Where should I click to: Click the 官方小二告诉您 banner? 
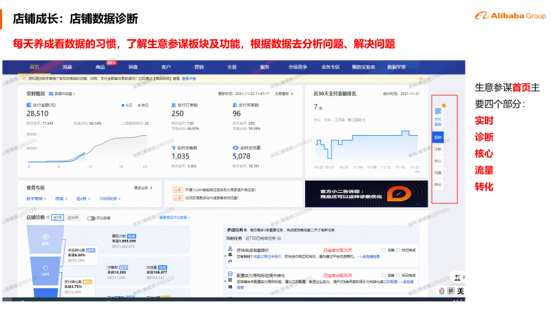[x=366, y=194]
